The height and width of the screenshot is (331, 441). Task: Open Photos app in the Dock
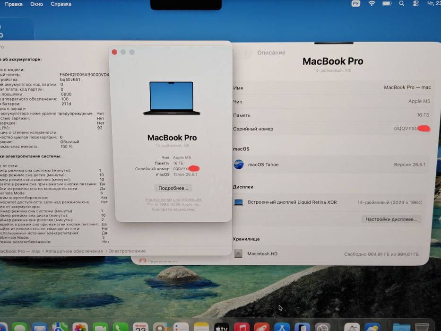[80, 328]
